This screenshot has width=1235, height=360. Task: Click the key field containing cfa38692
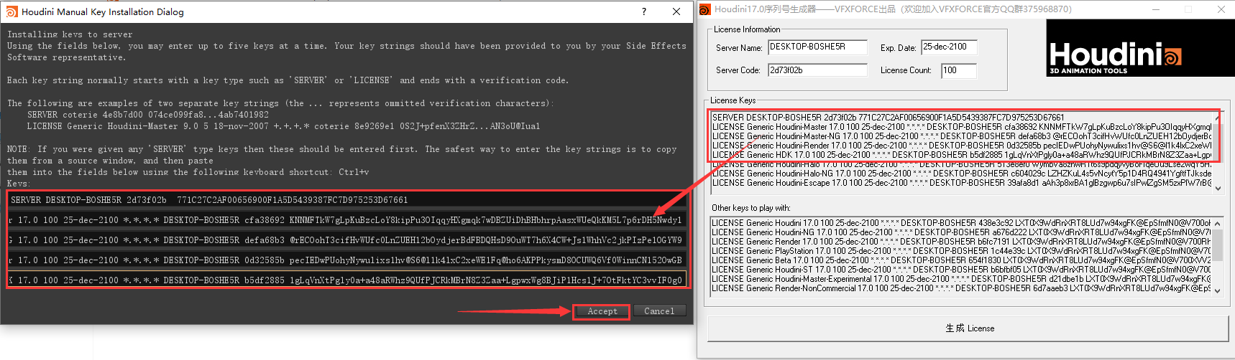click(346, 220)
